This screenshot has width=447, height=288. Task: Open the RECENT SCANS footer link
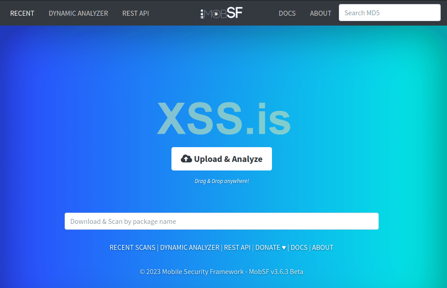click(132, 248)
